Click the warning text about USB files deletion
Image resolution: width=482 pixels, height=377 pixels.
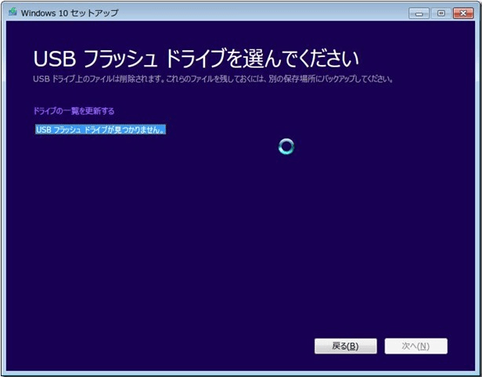[213, 79]
